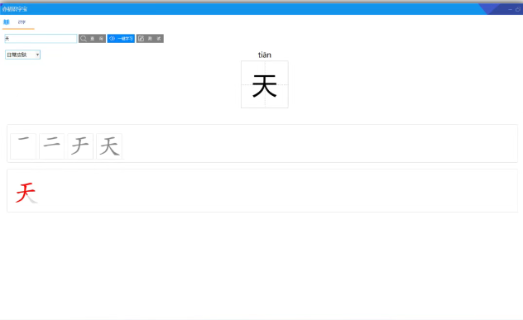Screen dimensions: 523x320
Task: Click the app title in the title bar
Action: pos(15,9)
